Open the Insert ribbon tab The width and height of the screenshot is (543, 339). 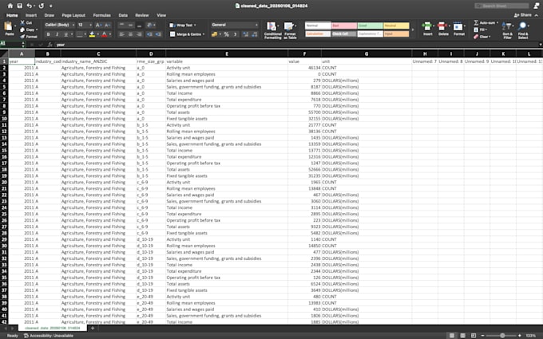click(31, 15)
